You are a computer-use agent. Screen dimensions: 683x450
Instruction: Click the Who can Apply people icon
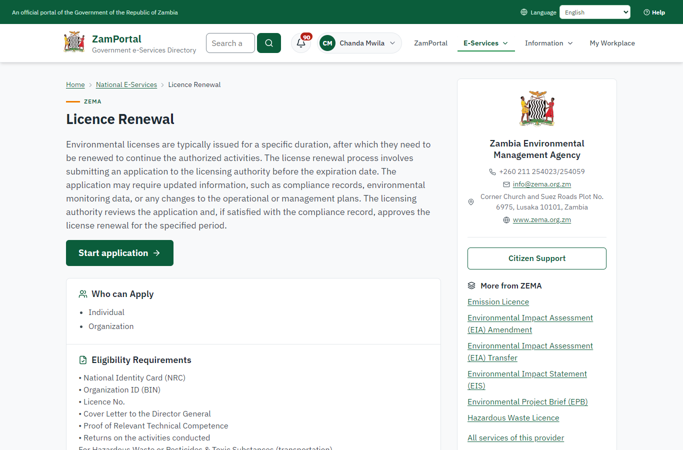[83, 294]
